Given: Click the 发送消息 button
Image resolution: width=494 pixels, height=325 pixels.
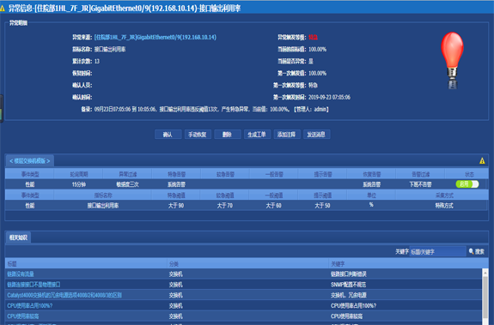Looking at the screenshot, I should 316,135.
